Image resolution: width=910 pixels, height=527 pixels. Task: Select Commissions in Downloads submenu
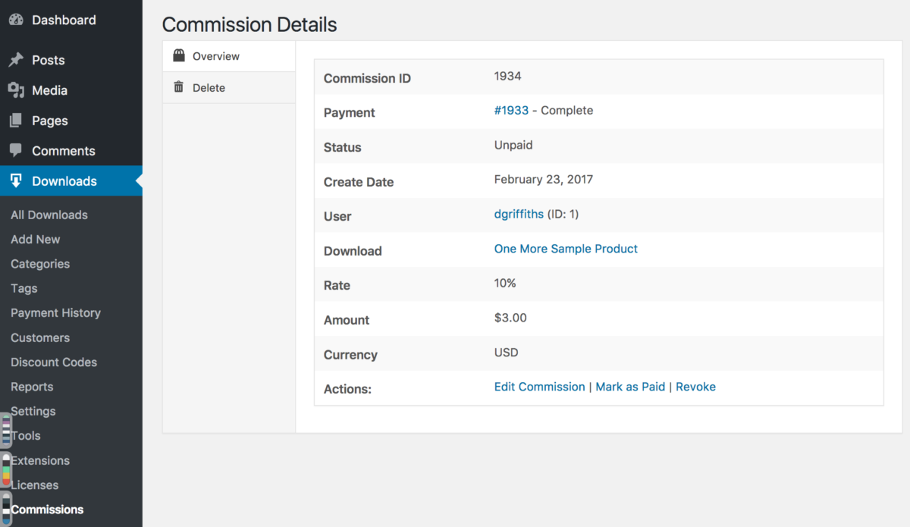(x=47, y=510)
